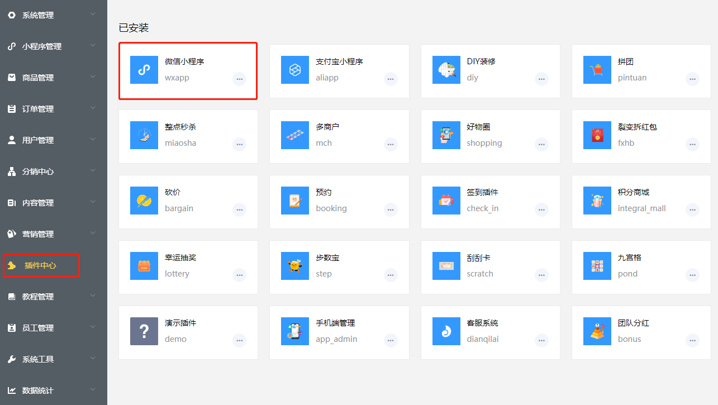The height and width of the screenshot is (405, 718).
Task: Open the 员工管理 sidebar menu
Action: (54, 328)
